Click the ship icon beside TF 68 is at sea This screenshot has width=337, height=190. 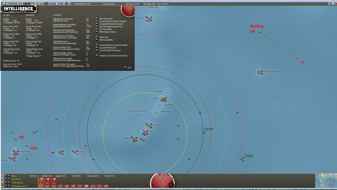(x=3, y=182)
